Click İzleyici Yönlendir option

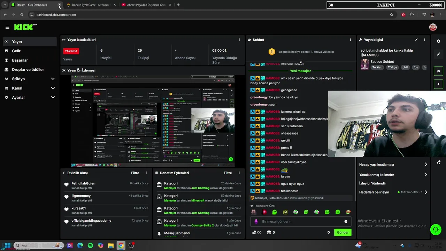[x=372, y=183]
